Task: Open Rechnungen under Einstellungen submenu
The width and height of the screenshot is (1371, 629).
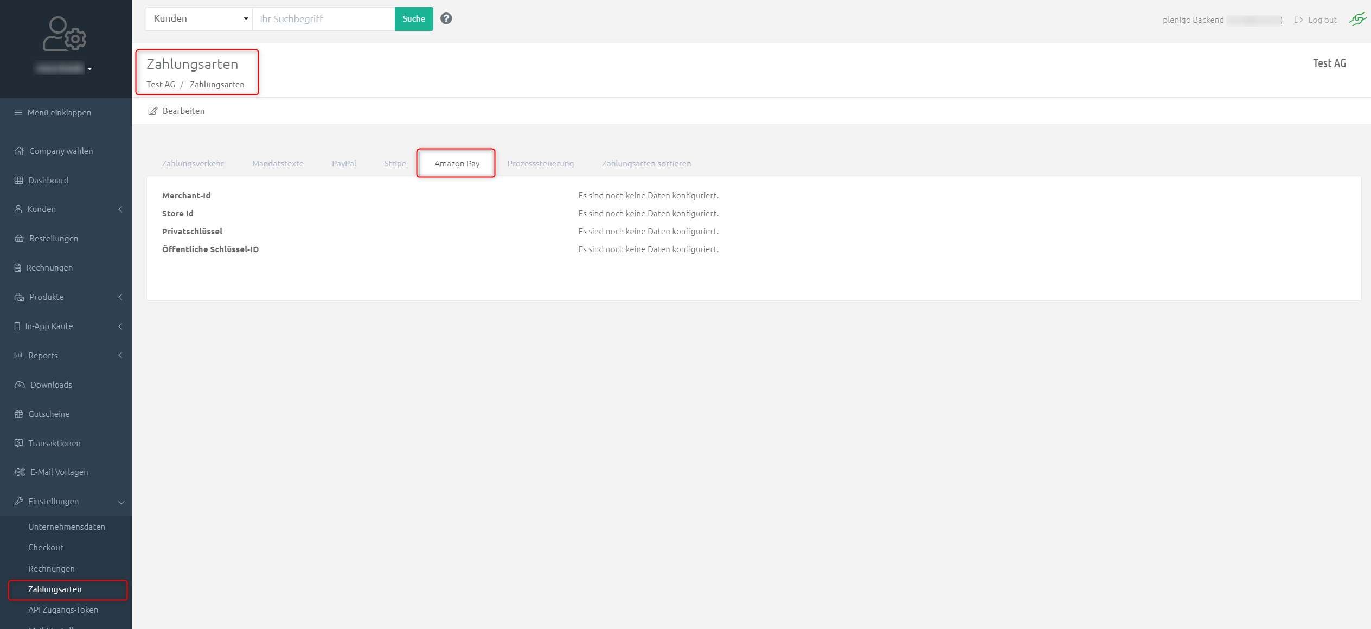Action: pos(52,569)
